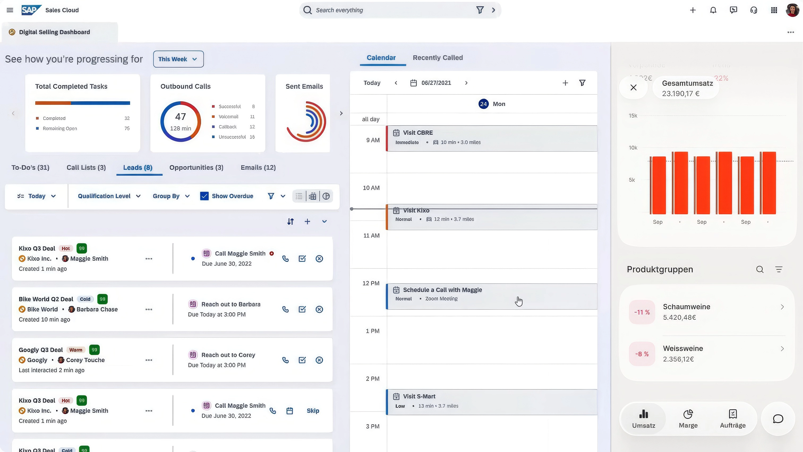
Task: Switch to Opportunities (3) tab
Action: point(197,167)
